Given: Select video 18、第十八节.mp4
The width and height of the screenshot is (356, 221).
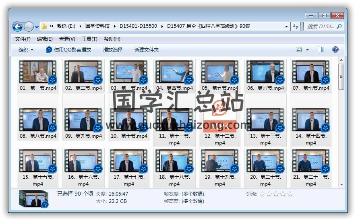Looking at the screenshot, I should [174, 168].
